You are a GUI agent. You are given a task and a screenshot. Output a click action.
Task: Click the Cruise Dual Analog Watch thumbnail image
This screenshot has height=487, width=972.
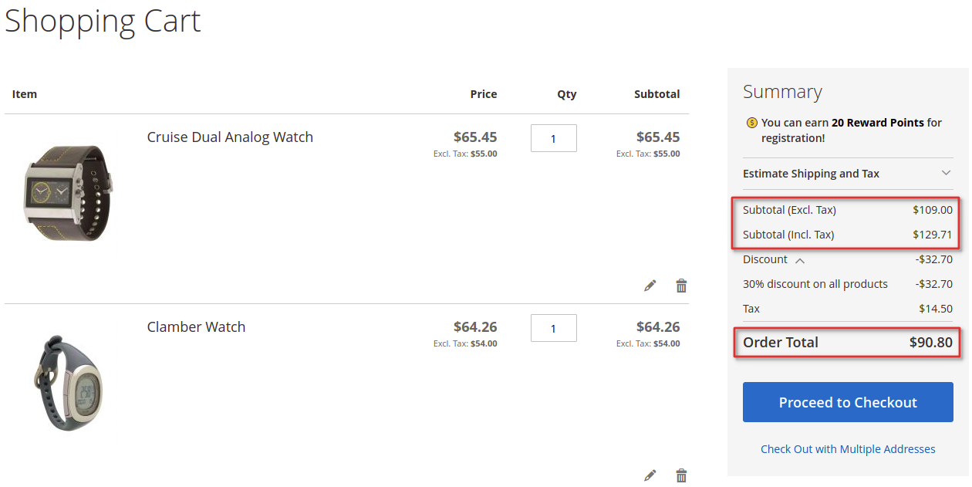point(68,193)
